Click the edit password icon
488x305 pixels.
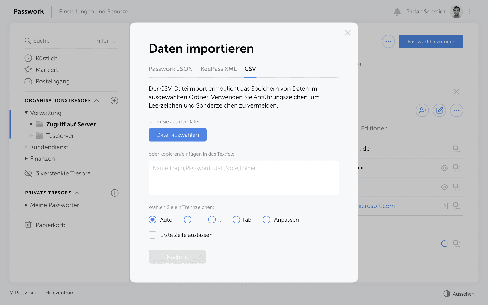point(439,110)
